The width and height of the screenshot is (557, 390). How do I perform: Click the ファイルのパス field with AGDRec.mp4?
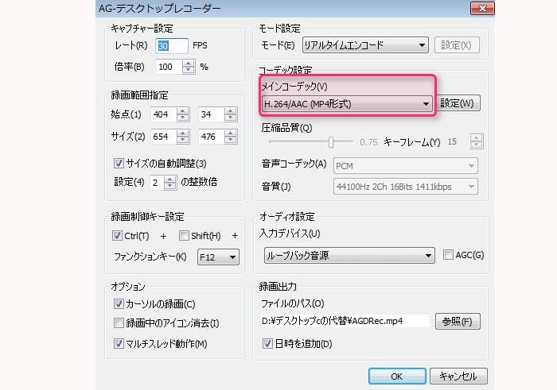(345, 321)
